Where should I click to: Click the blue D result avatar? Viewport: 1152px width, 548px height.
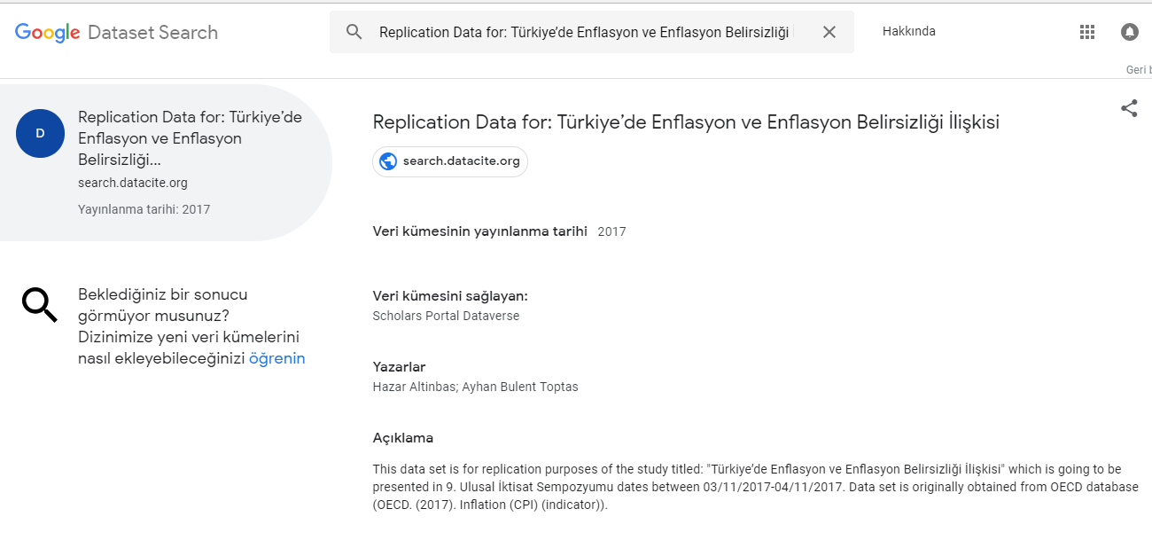point(40,133)
